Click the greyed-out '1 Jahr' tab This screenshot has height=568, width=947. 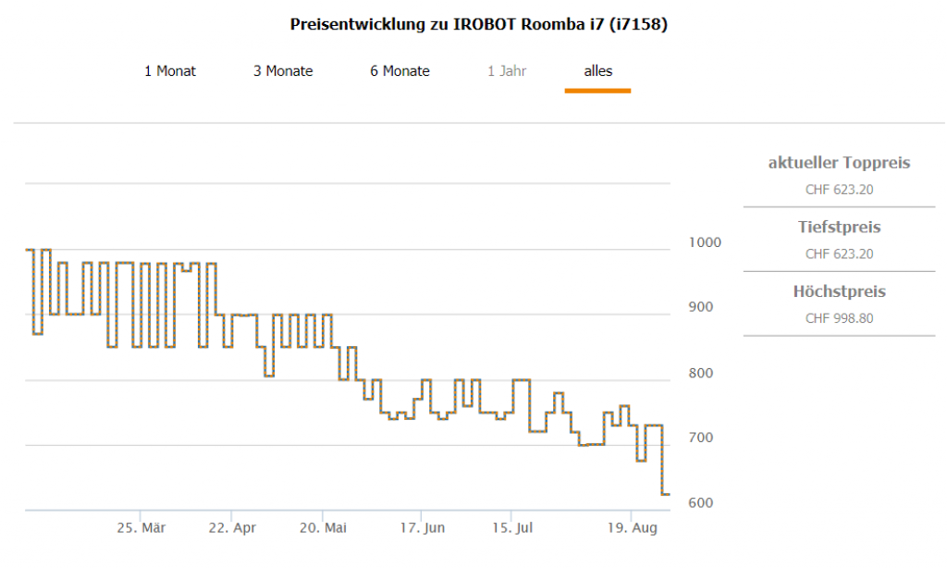pyautogui.click(x=507, y=71)
